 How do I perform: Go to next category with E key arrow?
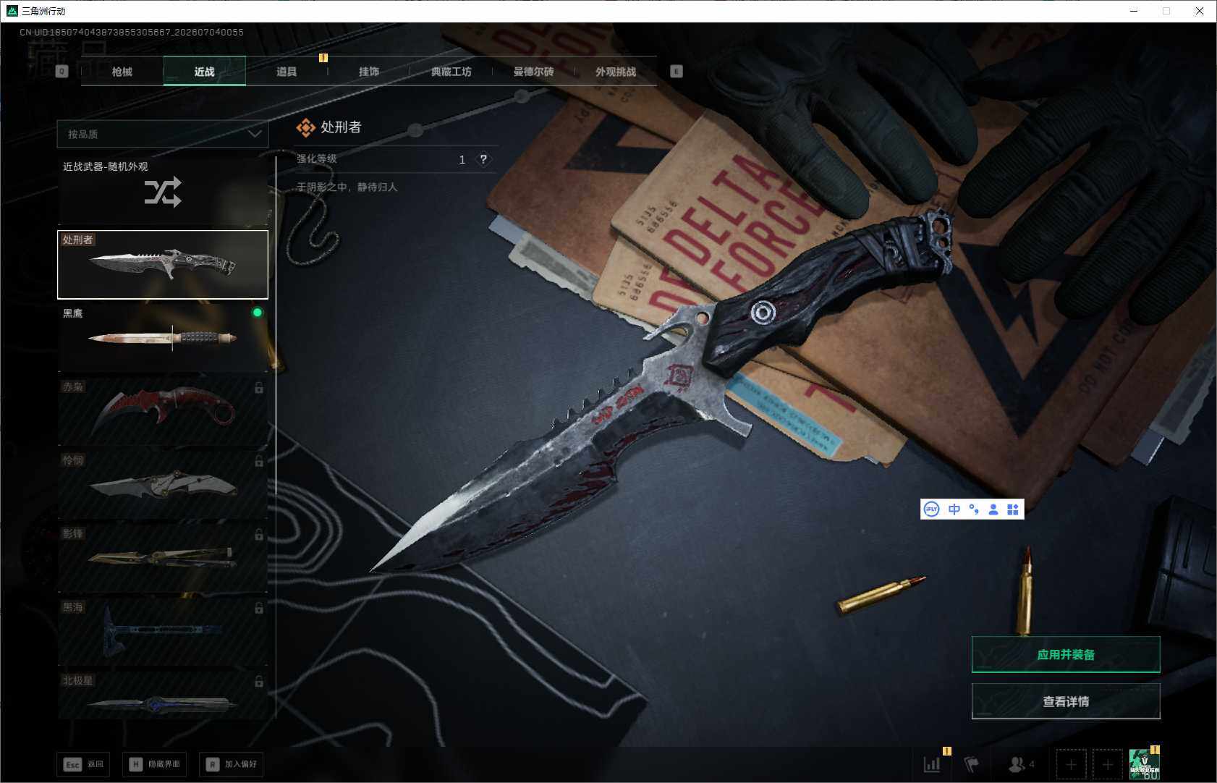677,72
